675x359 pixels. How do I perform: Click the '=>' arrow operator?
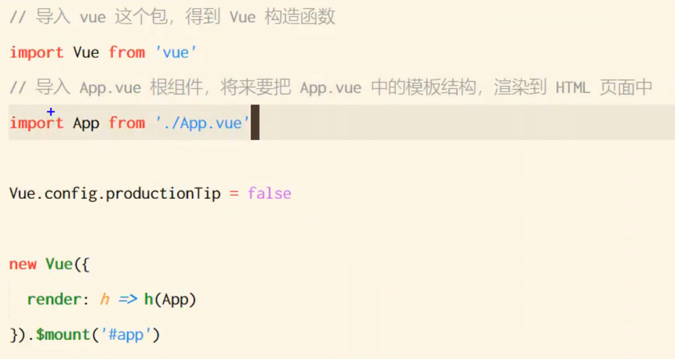(128, 299)
